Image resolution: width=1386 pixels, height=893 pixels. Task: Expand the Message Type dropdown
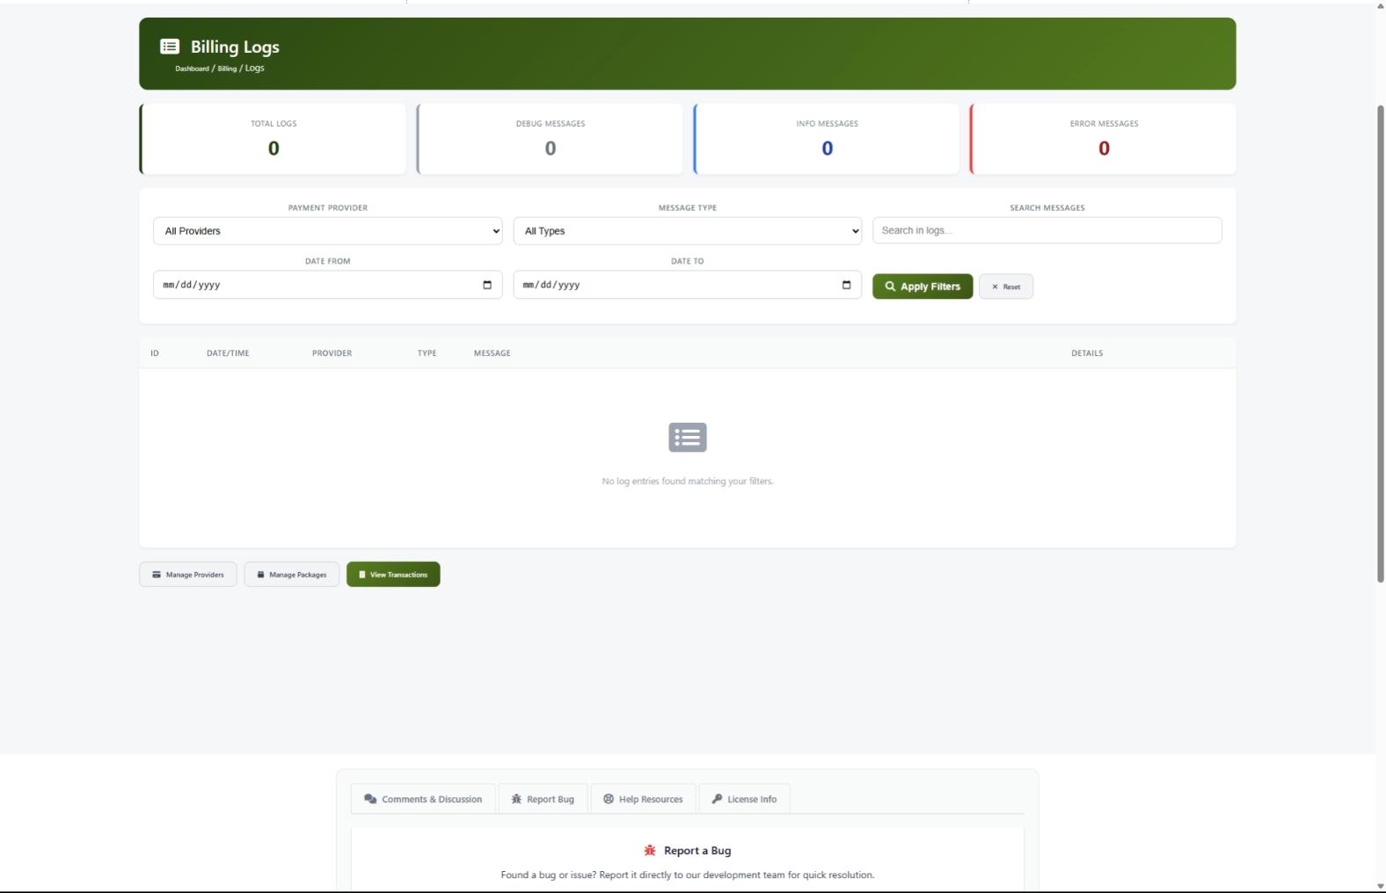point(687,231)
